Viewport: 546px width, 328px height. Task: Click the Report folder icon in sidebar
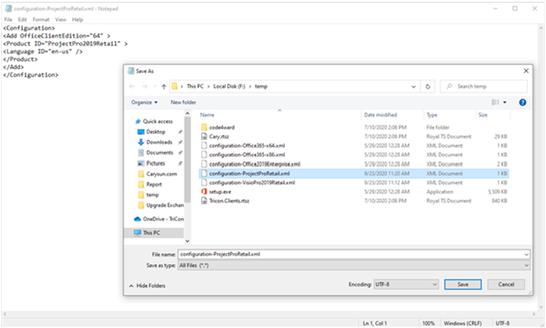(141, 184)
